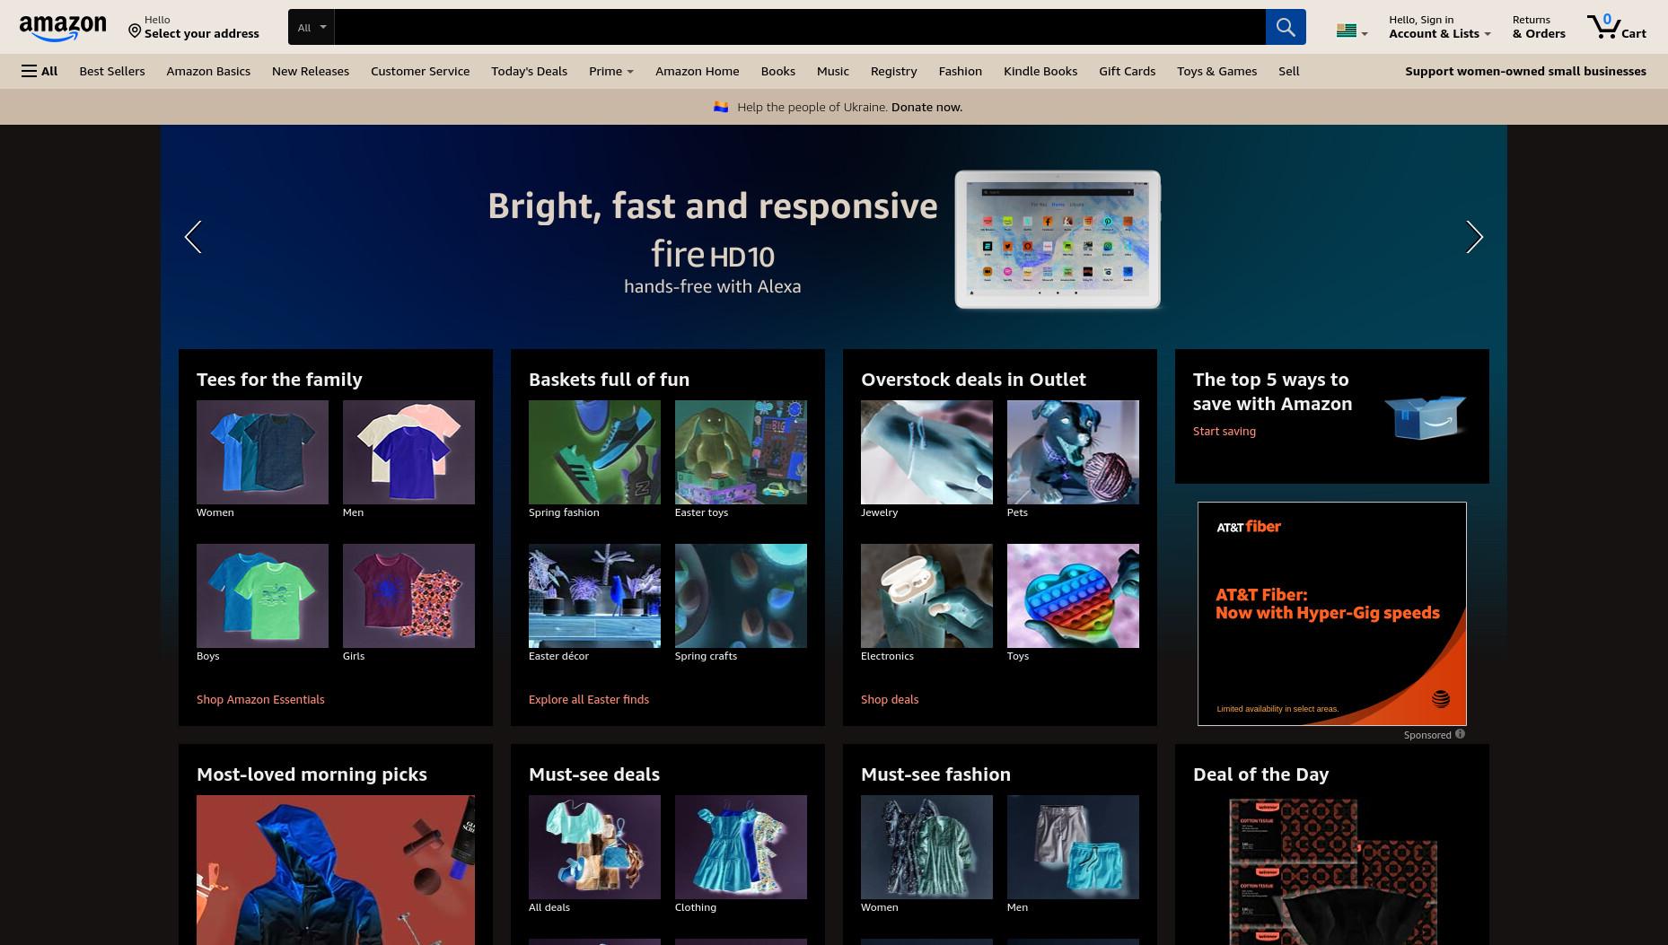Go to Amazon Basics

(x=208, y=71)
